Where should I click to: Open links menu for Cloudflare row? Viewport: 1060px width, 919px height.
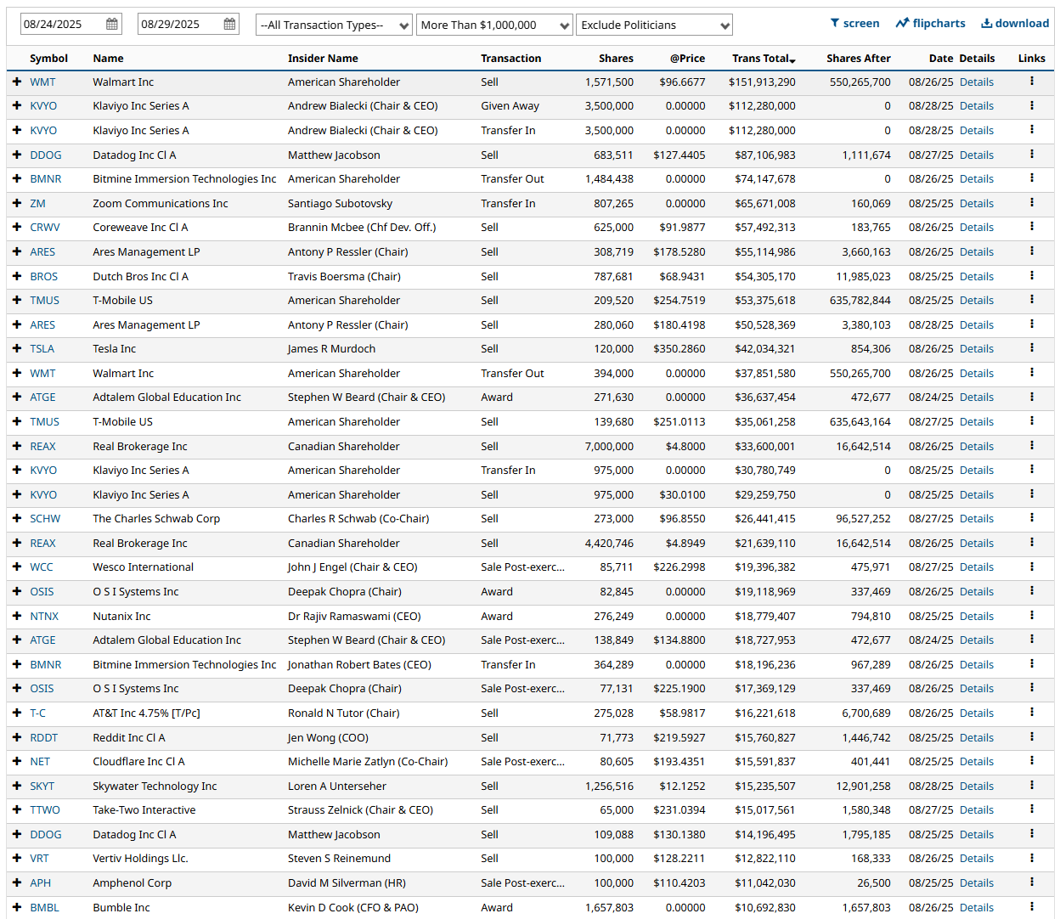pos(1032,761)
